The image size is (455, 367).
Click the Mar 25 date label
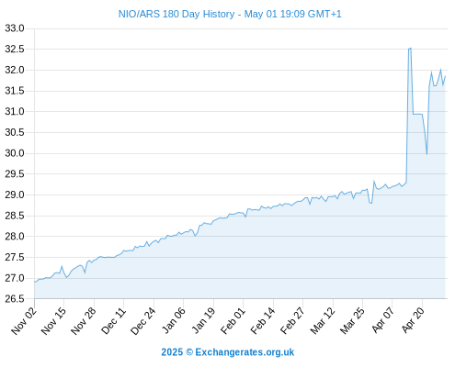click(352, 321)
